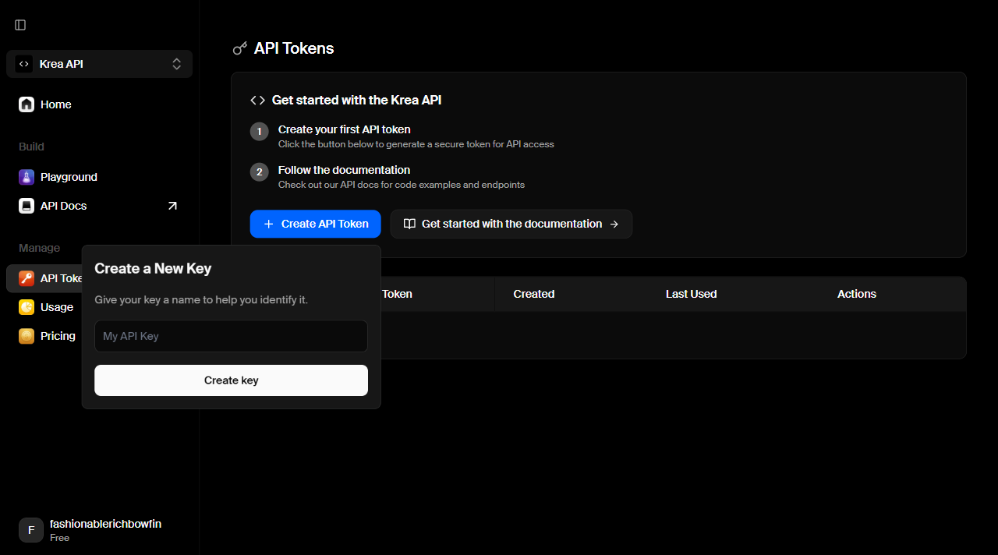Collapse the sidebar with the panel icon
This screenshot has width=998, height=555.
[20, 25]
